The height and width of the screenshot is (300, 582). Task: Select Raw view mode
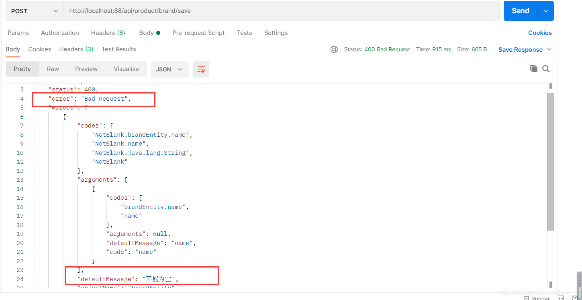point(53,69)
